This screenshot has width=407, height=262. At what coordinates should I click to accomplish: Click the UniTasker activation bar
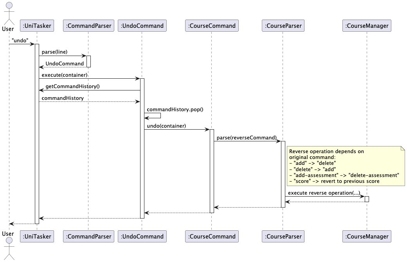(x=37, y=133)
